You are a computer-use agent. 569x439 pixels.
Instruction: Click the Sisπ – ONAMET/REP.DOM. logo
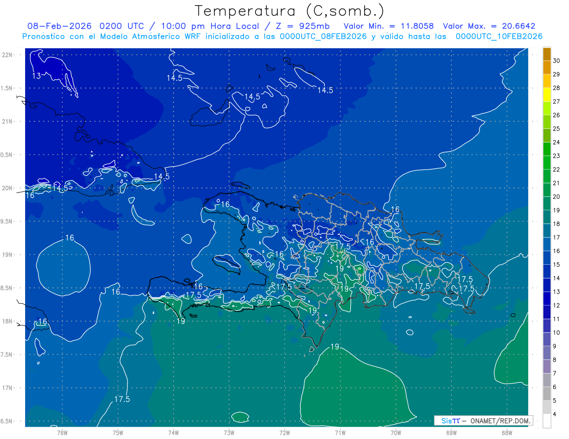[x=483, y=421]
